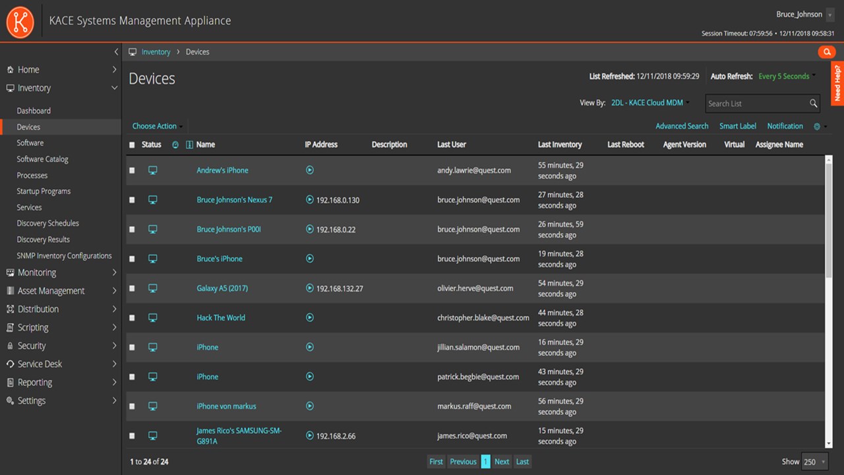Open the Software Catalog sidebar item

point(42,159)
